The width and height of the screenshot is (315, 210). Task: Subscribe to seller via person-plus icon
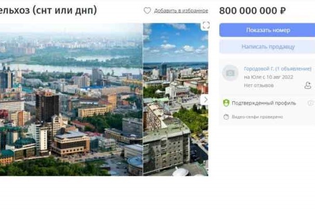pos(308,85)
